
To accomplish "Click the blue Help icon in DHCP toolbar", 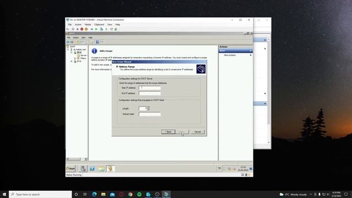I will (x=97, y=42).
